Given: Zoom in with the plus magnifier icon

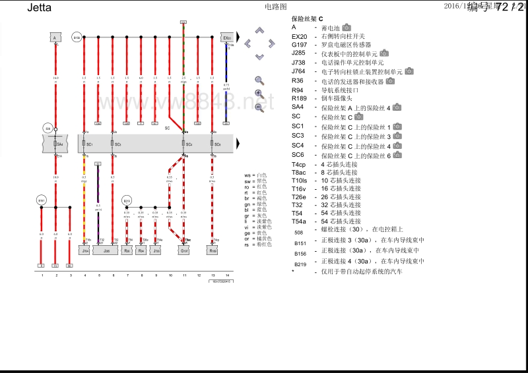Looking at the screenshot, I should pyautogui.click(x=259, y=94).
